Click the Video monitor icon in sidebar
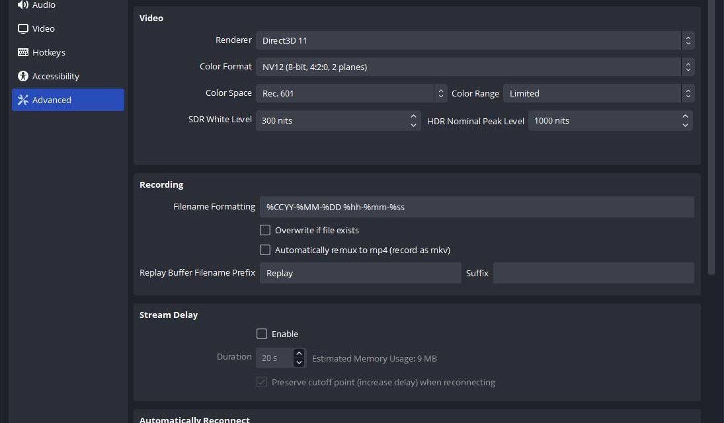The image size is (724, 423). pos(23,29)
